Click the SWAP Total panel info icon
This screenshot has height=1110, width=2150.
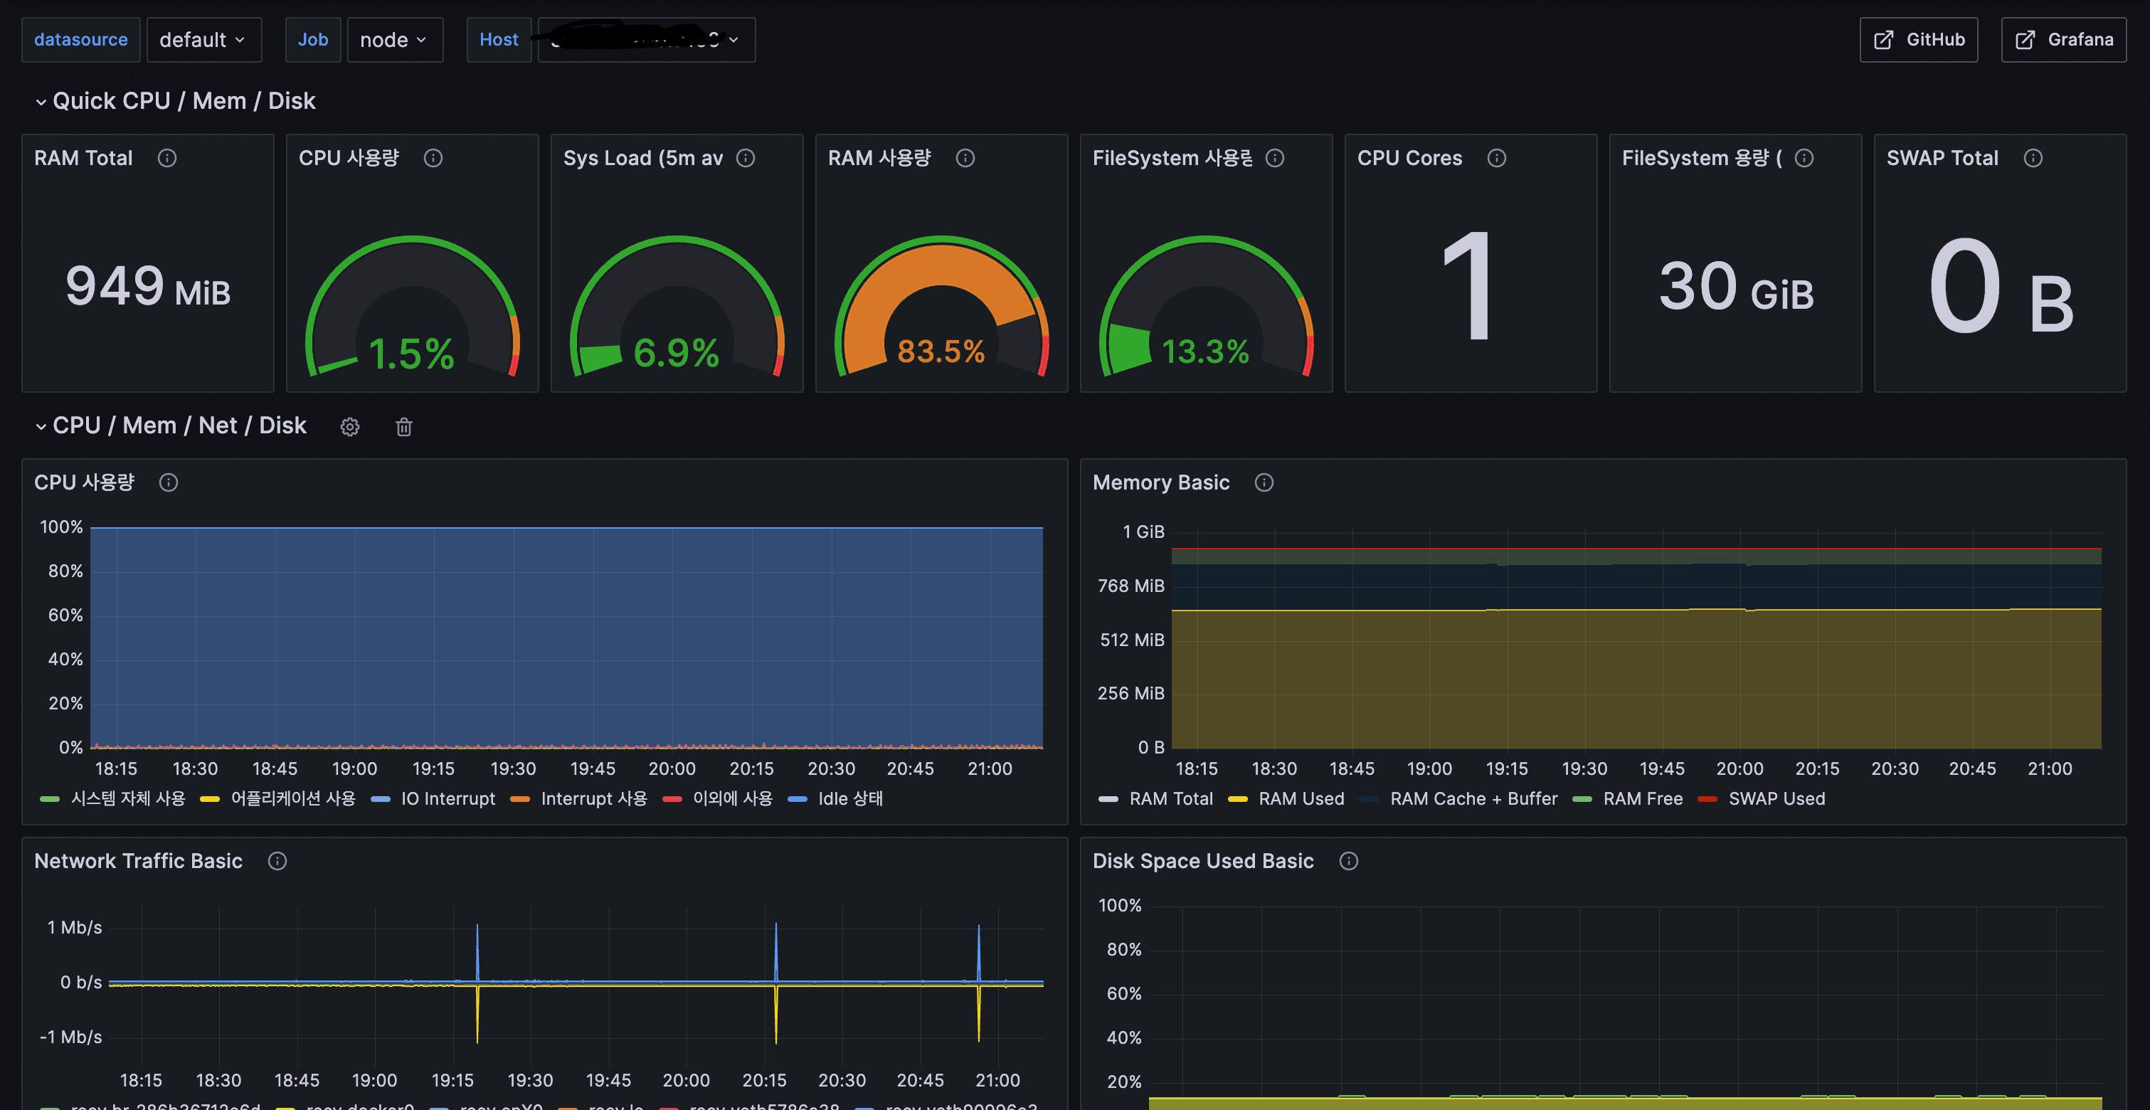pos(2033,158)
